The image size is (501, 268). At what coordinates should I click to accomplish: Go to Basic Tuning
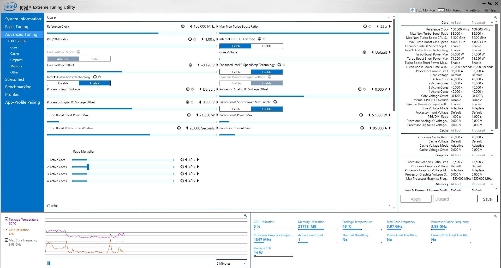17,27
